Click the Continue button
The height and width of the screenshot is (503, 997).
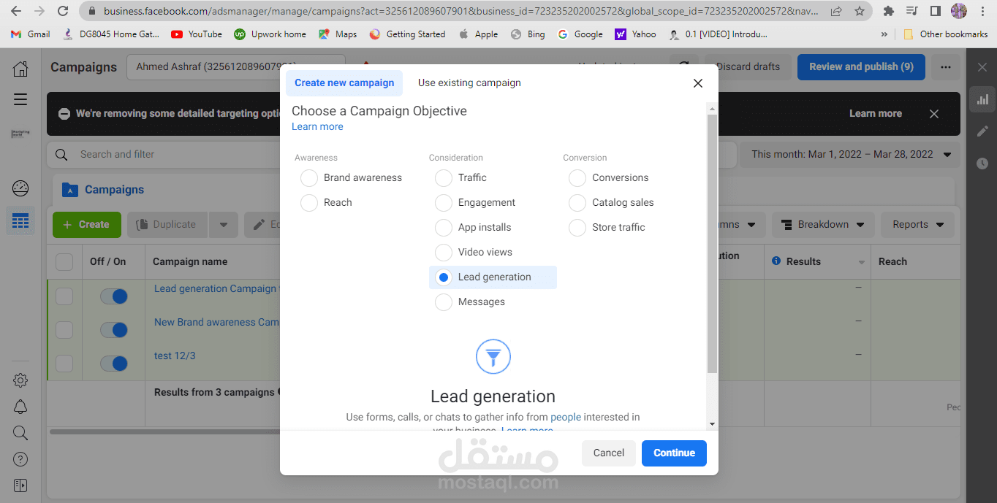674,453
